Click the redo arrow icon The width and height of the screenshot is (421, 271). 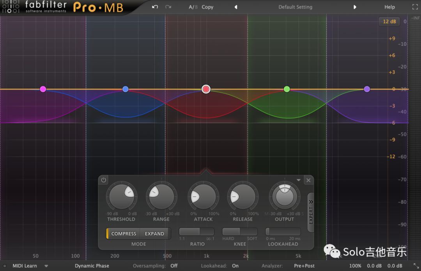pos(168,7)
